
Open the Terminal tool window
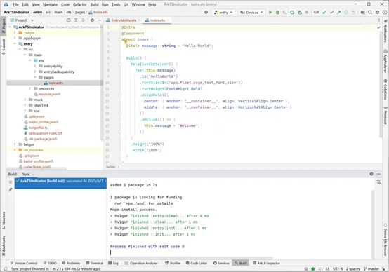[x=95, y=263]
